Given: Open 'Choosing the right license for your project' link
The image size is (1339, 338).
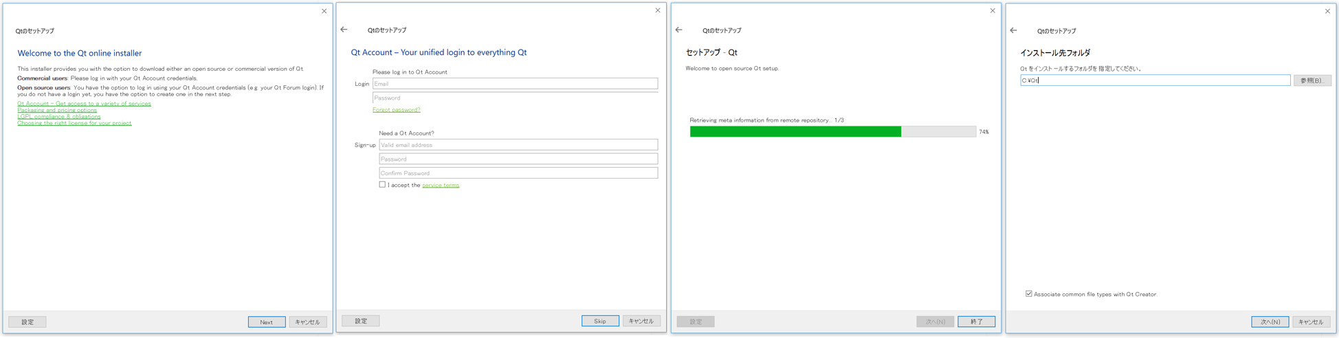Looking at the screenshot, I should point(74,123).
